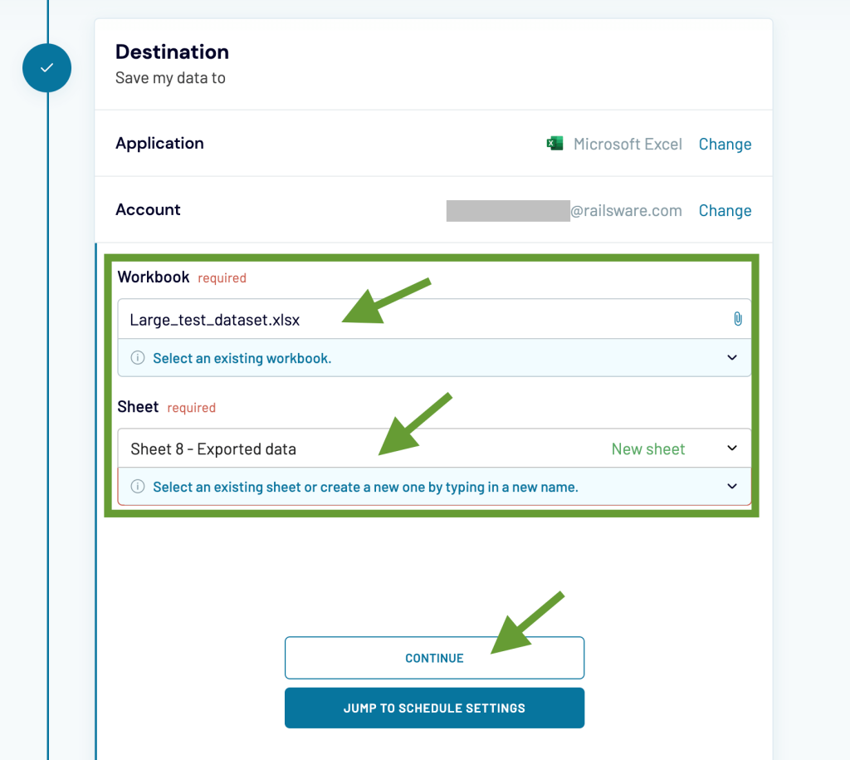This screenshot has width=850, height=760.
Task: Click the Microsoft Excel logo icon
Action: tap(554, 144)
